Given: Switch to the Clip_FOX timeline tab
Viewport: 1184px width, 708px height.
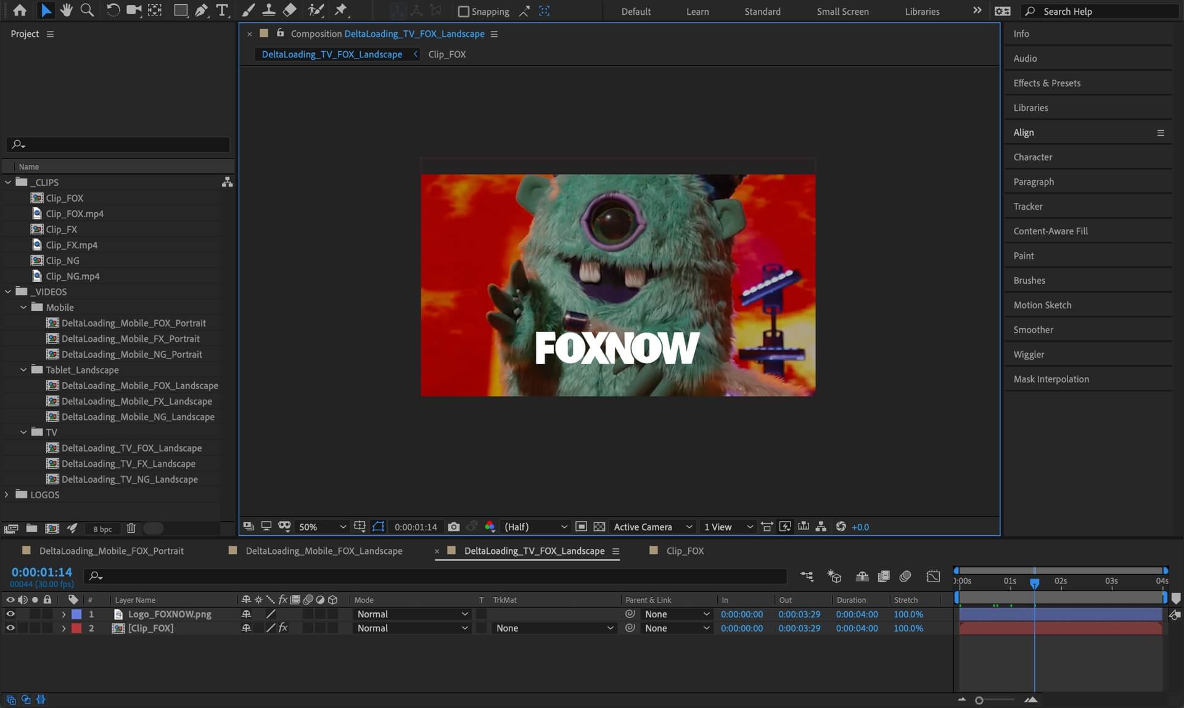Looking at the screenshot, I should point(685,551).
